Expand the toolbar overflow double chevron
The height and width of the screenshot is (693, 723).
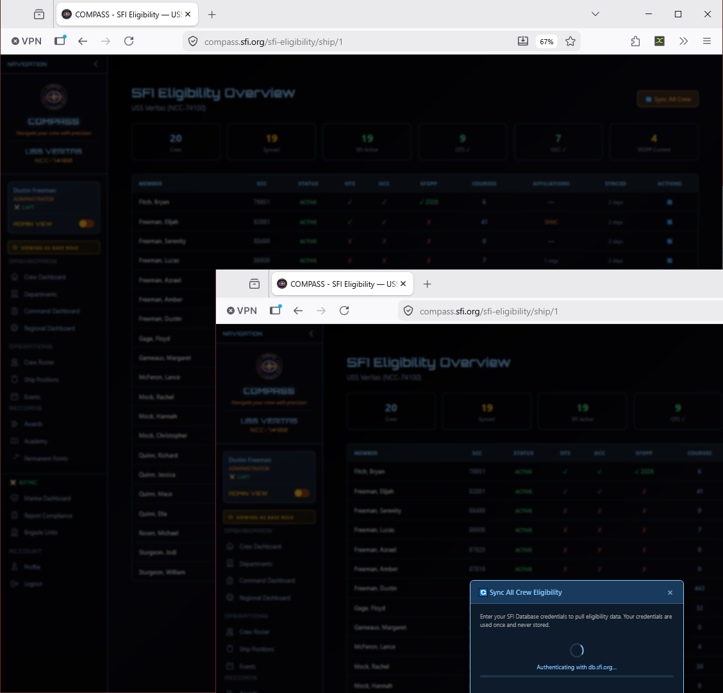pos(683,41)
